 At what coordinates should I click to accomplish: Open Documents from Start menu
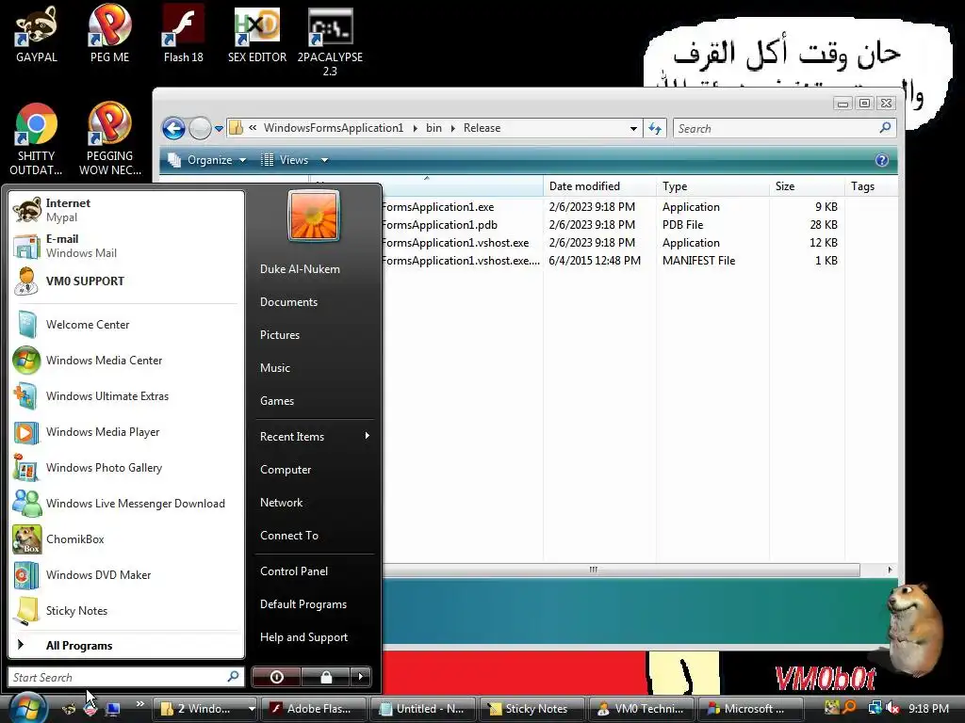point(315,302)
